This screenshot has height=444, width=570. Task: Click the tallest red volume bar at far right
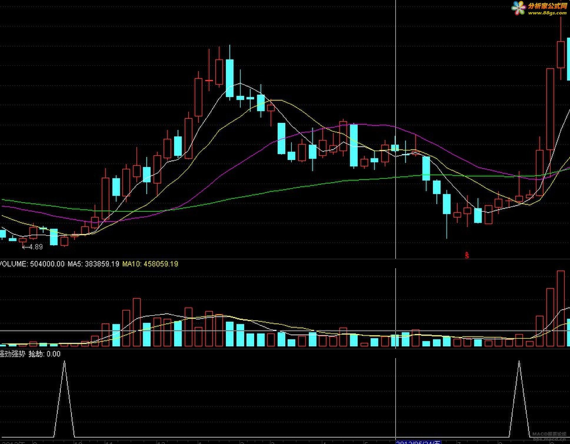561,308
